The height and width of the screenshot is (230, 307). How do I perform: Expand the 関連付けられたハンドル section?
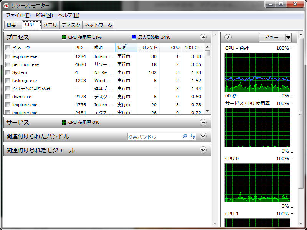coord(203,136)
